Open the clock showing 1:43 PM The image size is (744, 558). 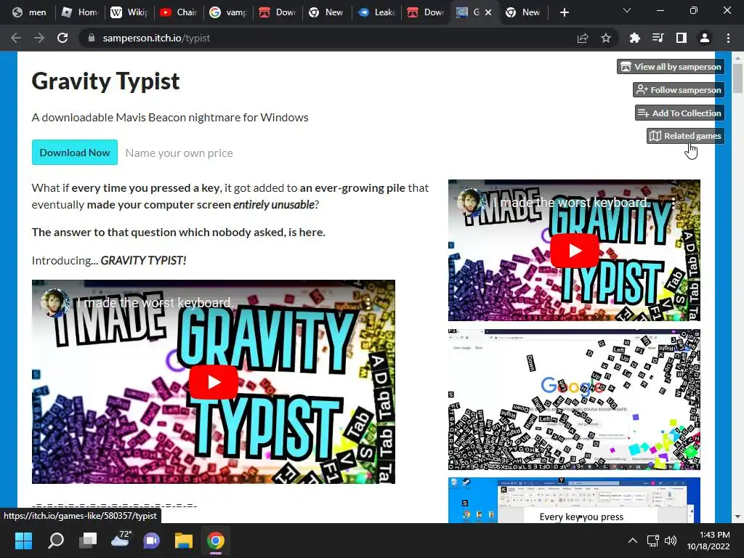[x=708, y=541]
